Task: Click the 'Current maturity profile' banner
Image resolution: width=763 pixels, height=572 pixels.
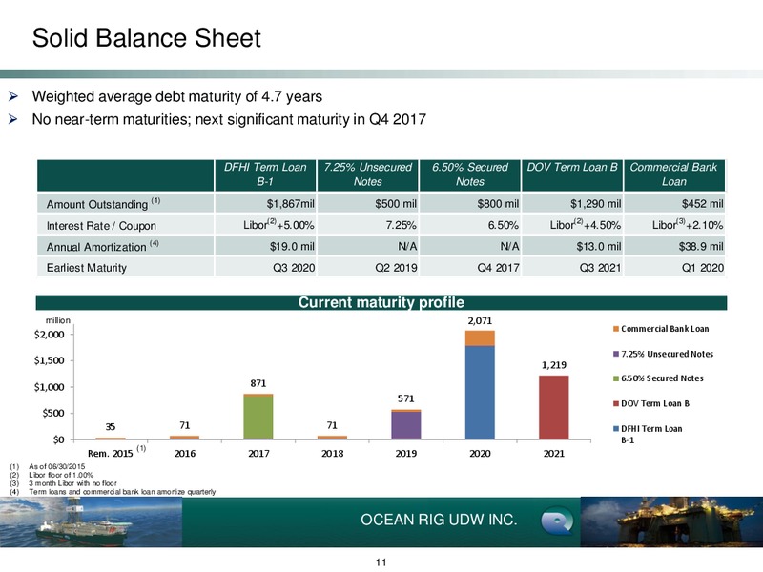Action: pos(381,302)
